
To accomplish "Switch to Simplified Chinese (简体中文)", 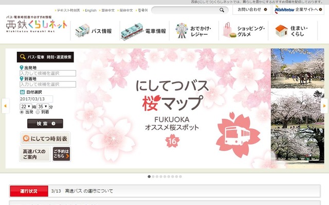I will [126, 10].
